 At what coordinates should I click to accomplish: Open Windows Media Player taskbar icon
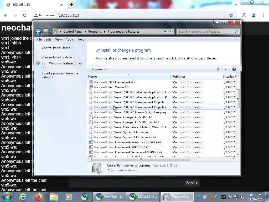[69, 197]
